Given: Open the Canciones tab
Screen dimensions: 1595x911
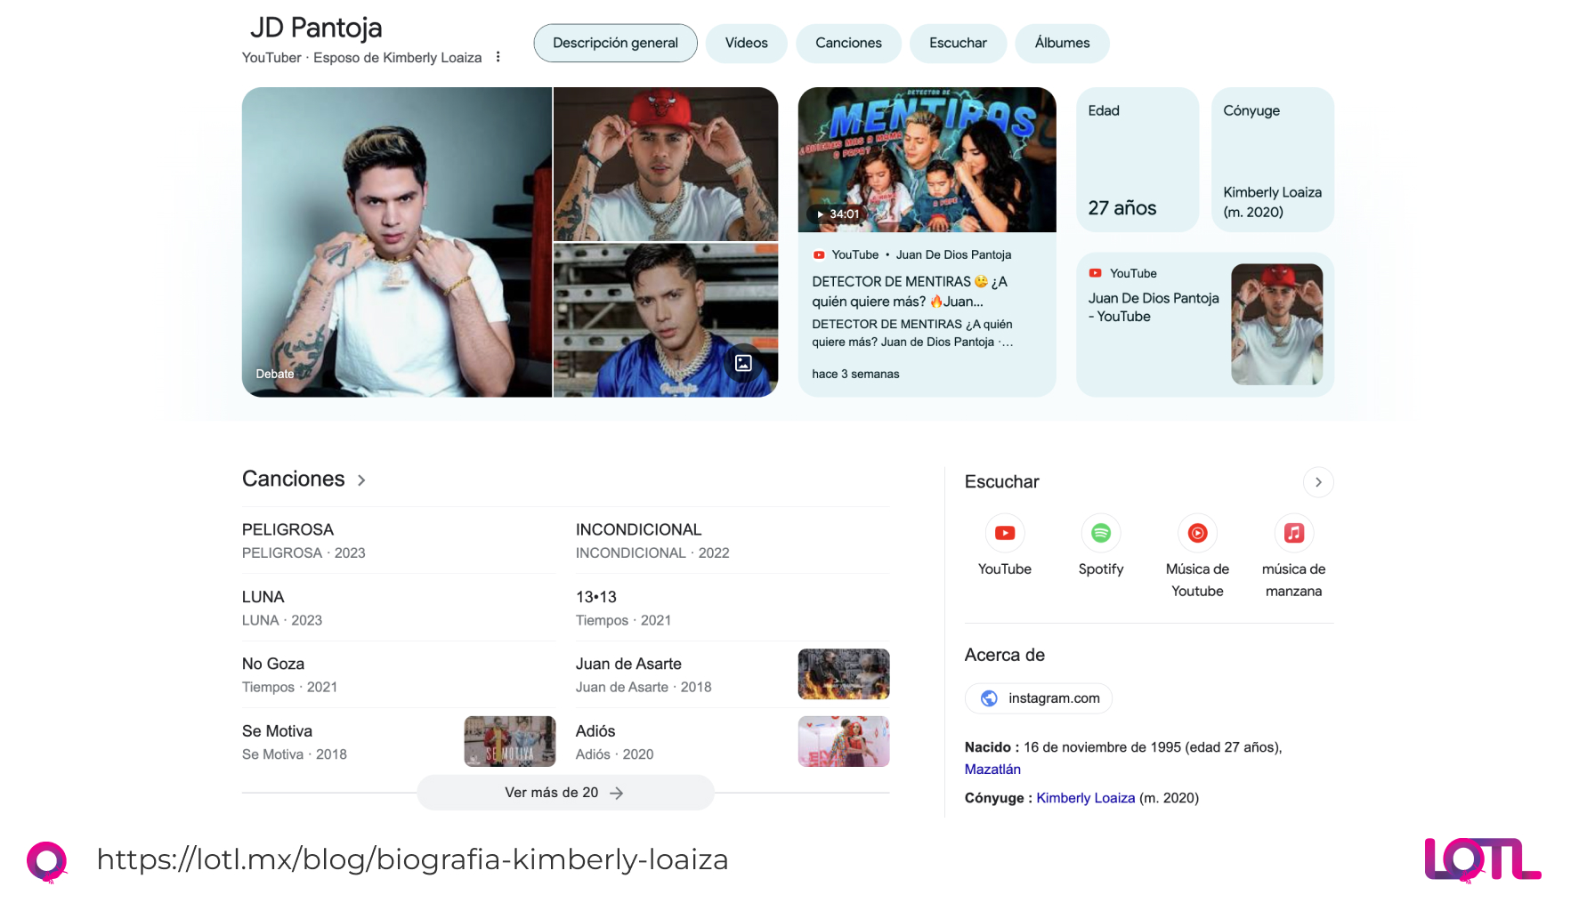Looking at the screenshot, I should click(847, 44).
